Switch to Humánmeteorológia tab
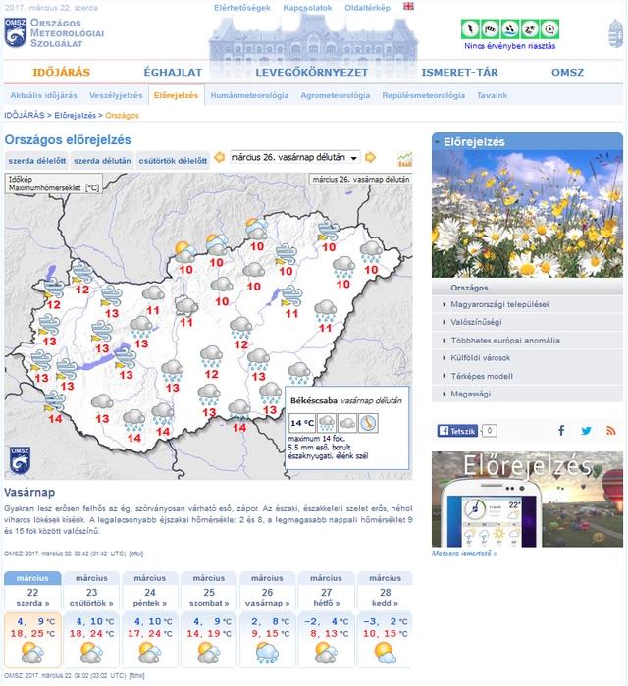 point(249,95)
